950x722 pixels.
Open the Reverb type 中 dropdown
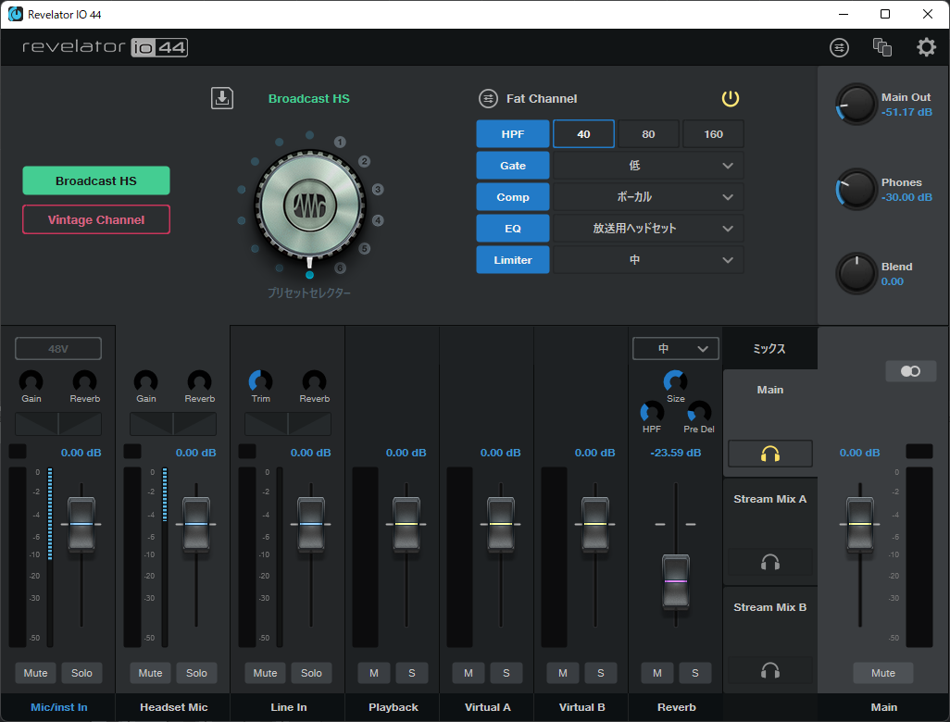pyautogui.click(x=676, y=348)
